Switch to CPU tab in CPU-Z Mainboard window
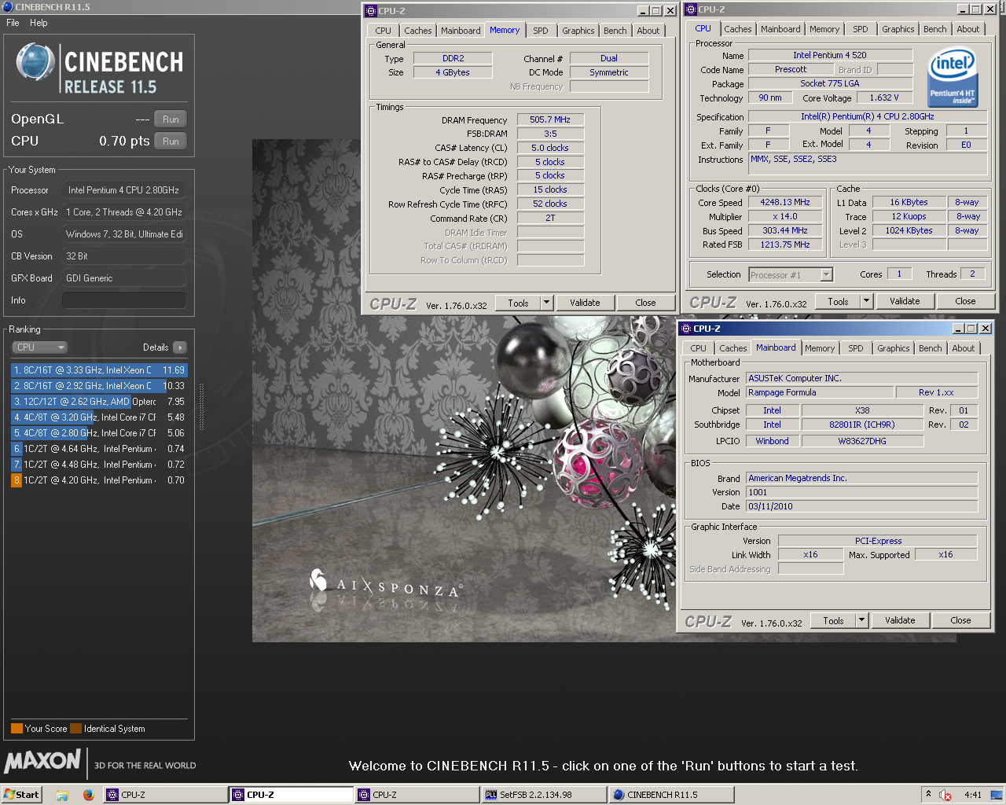 click(x=698, y=348)
